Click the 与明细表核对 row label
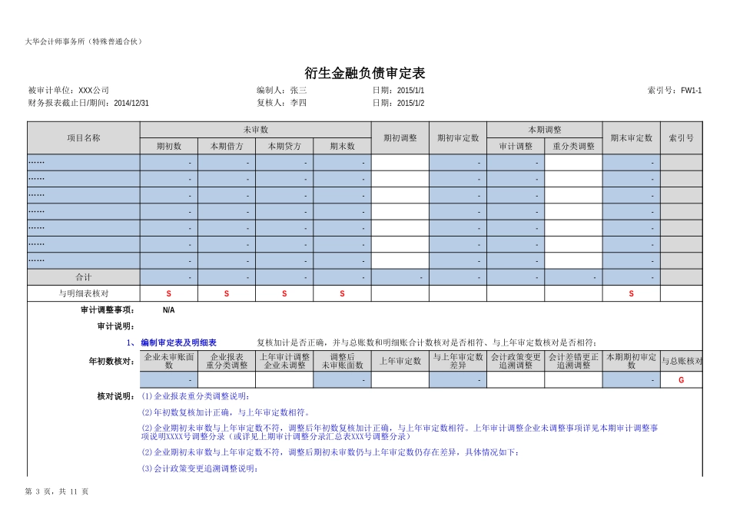The image size is (730, 516). pos(83,293)
